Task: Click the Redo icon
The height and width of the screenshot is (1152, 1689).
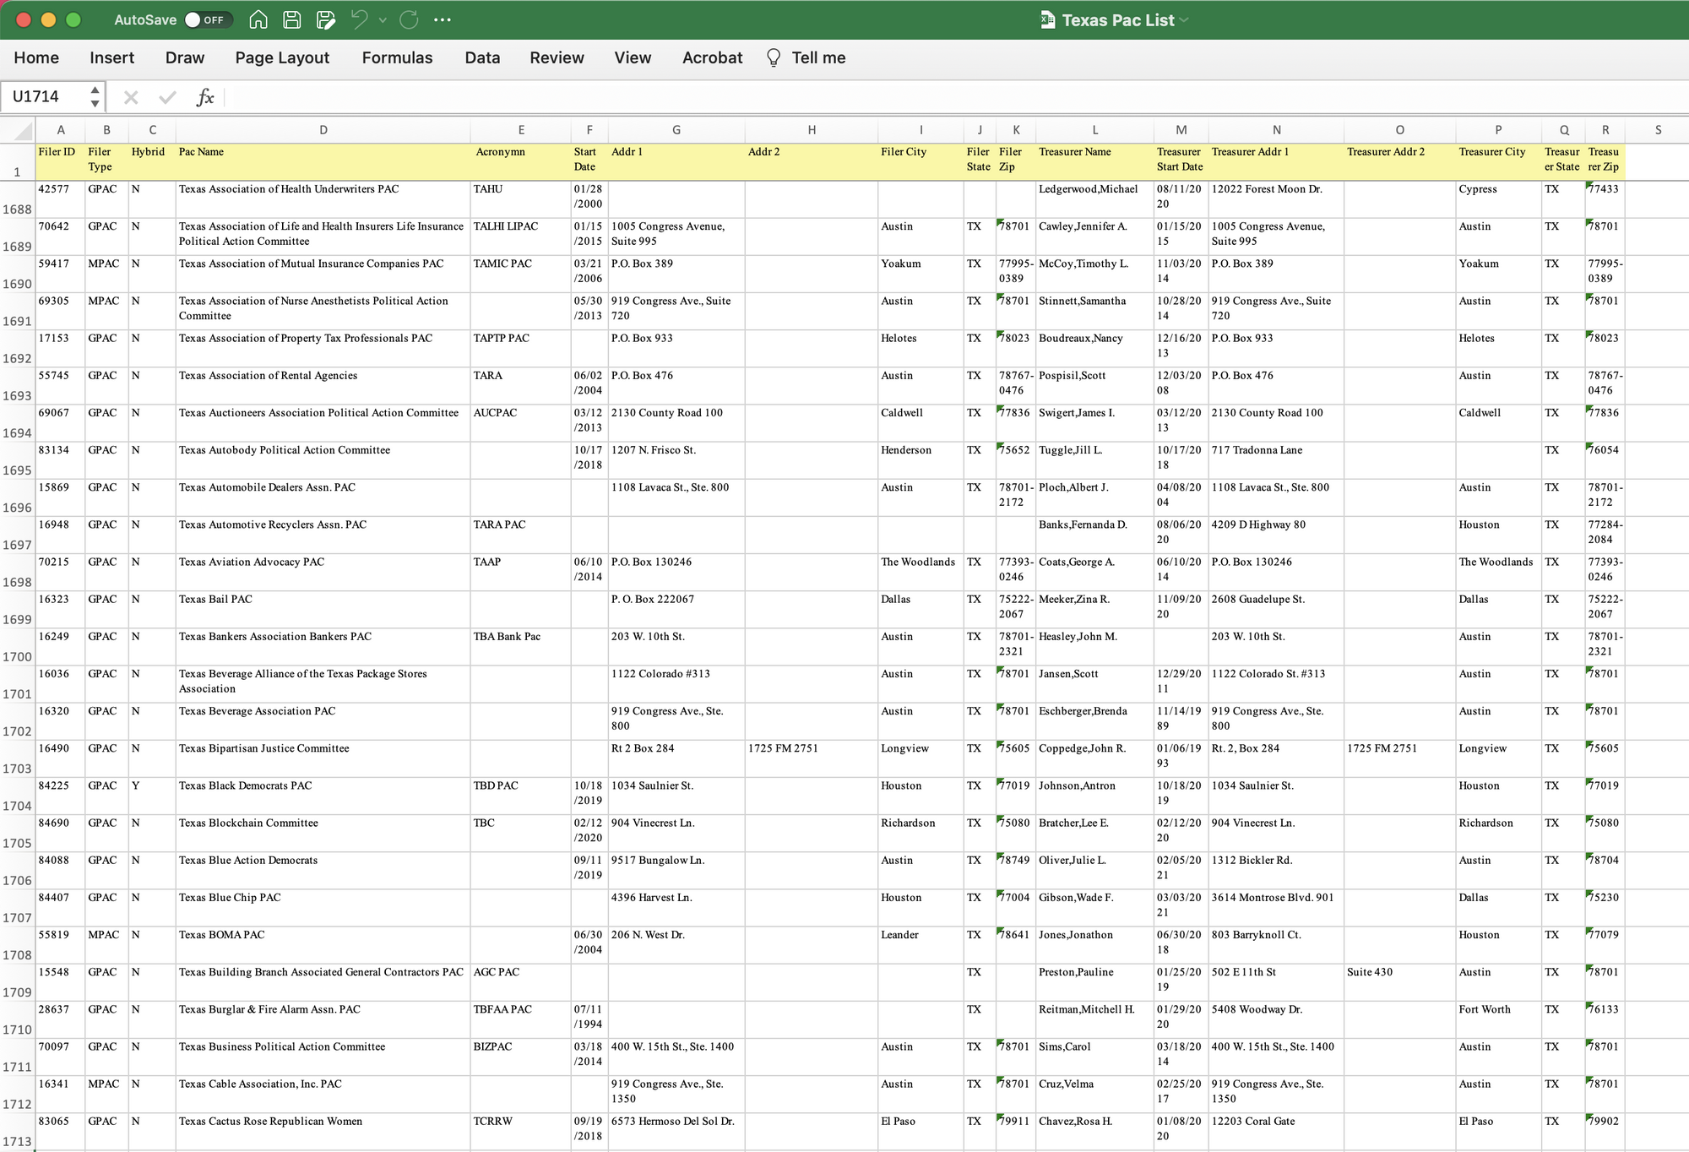Action: coord(409,19)
